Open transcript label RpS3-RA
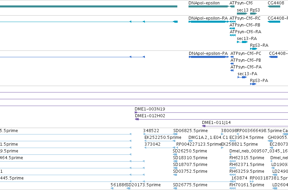Image resolution: width=288 pixels, height=190 pixels. [259, 45]
